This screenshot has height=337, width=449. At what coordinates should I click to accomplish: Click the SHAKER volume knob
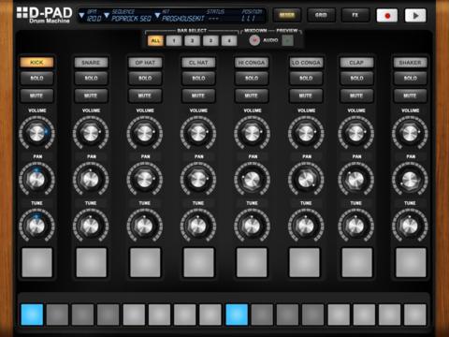pyautogui.click(x=410, y=133)
